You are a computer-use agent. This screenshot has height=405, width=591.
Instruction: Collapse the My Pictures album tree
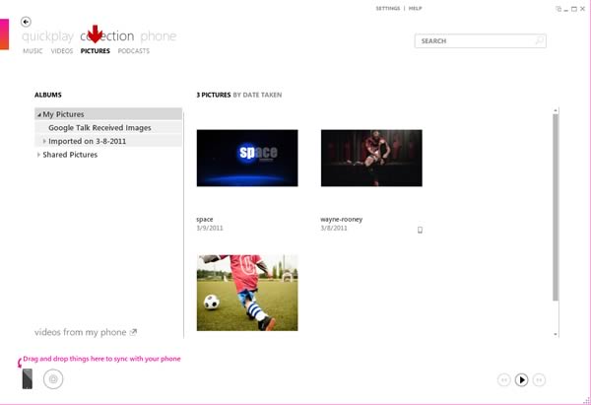tap(37, 114)
